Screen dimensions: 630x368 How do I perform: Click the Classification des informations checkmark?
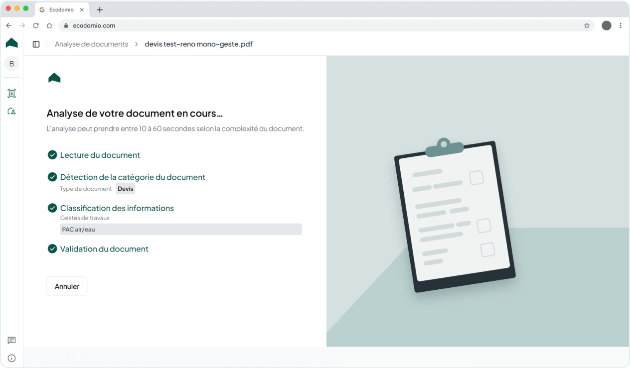[52, 208]
